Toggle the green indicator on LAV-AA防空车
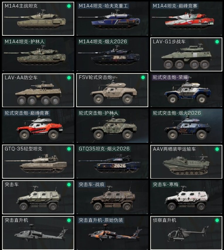The height and width of the screenshot is (250, 224). [x=69, y=78]
